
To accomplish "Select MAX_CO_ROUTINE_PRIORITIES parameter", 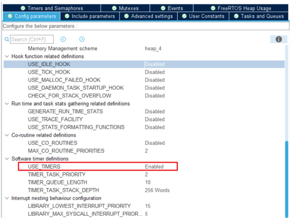I will click(66, 151).
